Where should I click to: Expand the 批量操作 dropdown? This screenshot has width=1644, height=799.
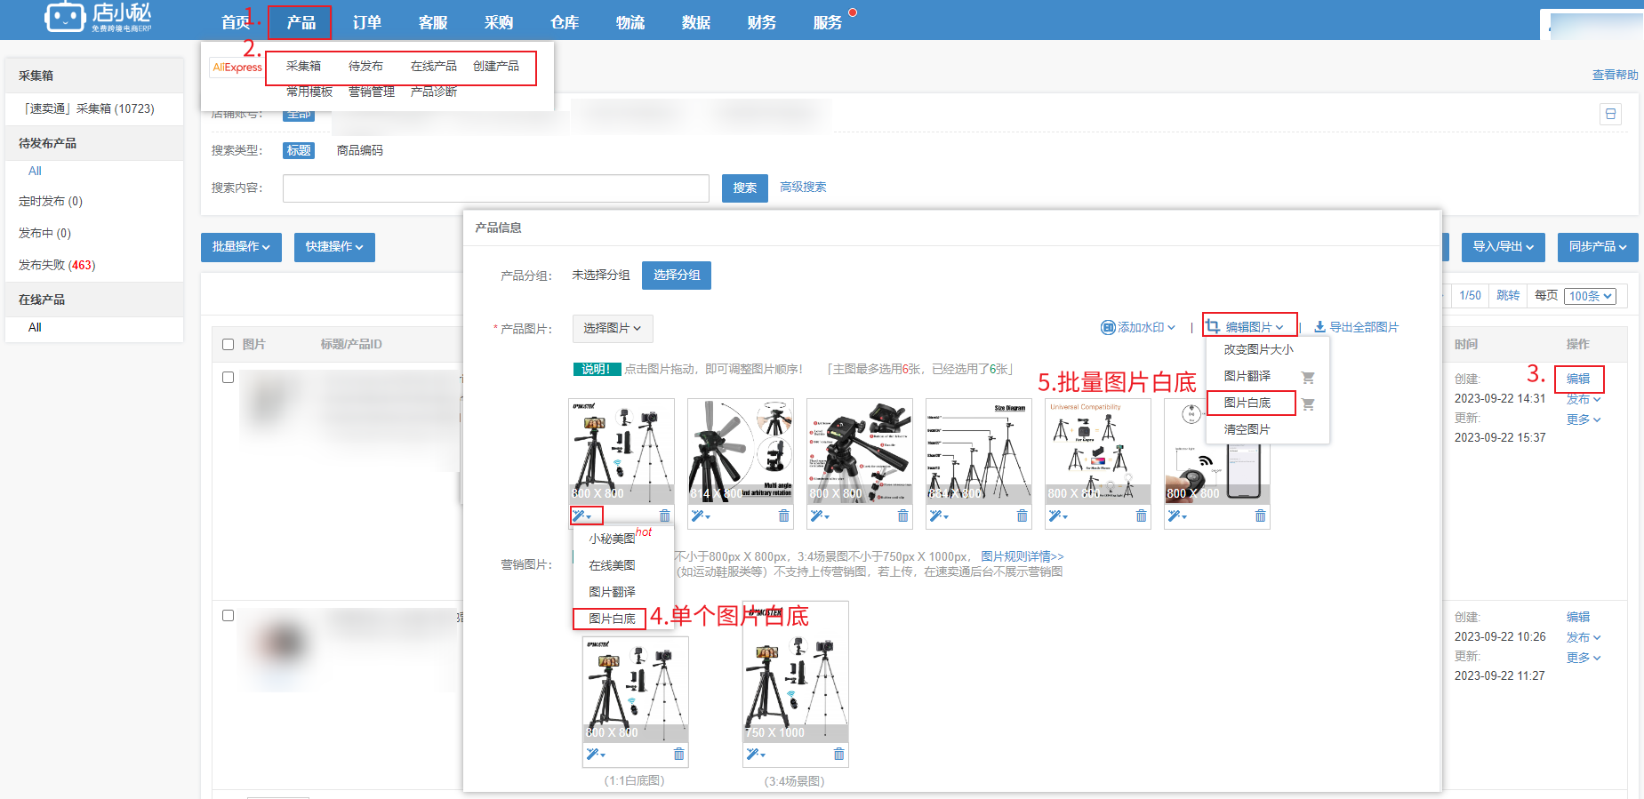pyautogui.click(x=241, y=247)
